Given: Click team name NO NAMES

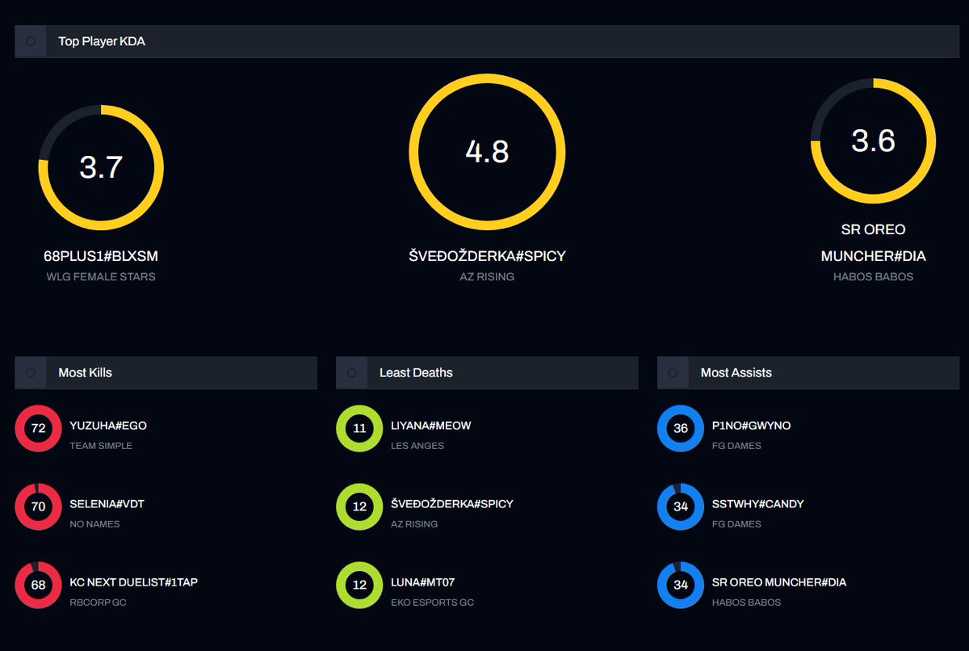Looking at the screenshot, I should pos(94,524).
